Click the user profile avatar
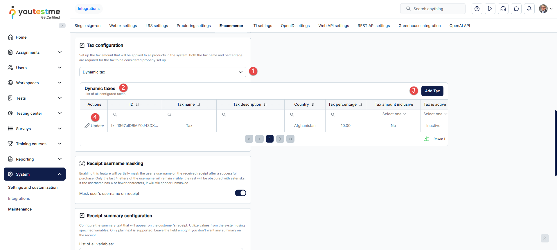 pyautogui.click(x=543, y=9)
